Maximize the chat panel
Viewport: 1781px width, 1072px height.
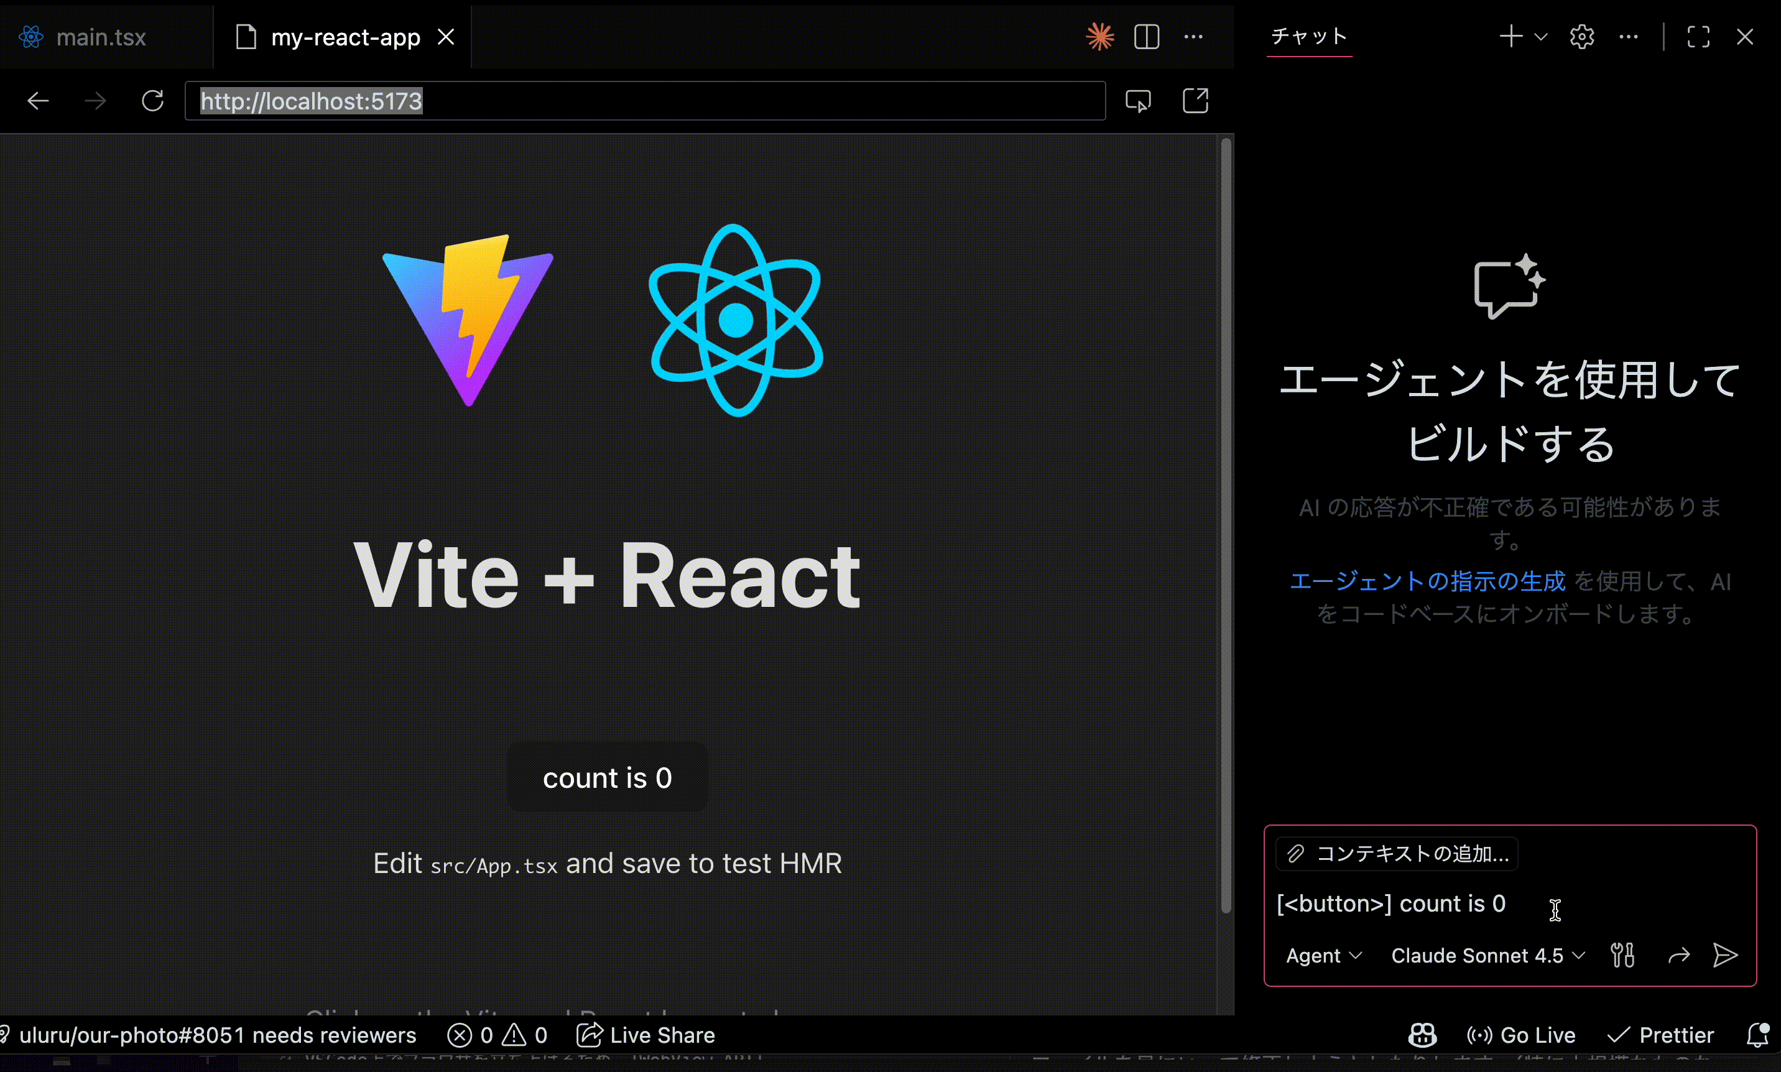1699,37
